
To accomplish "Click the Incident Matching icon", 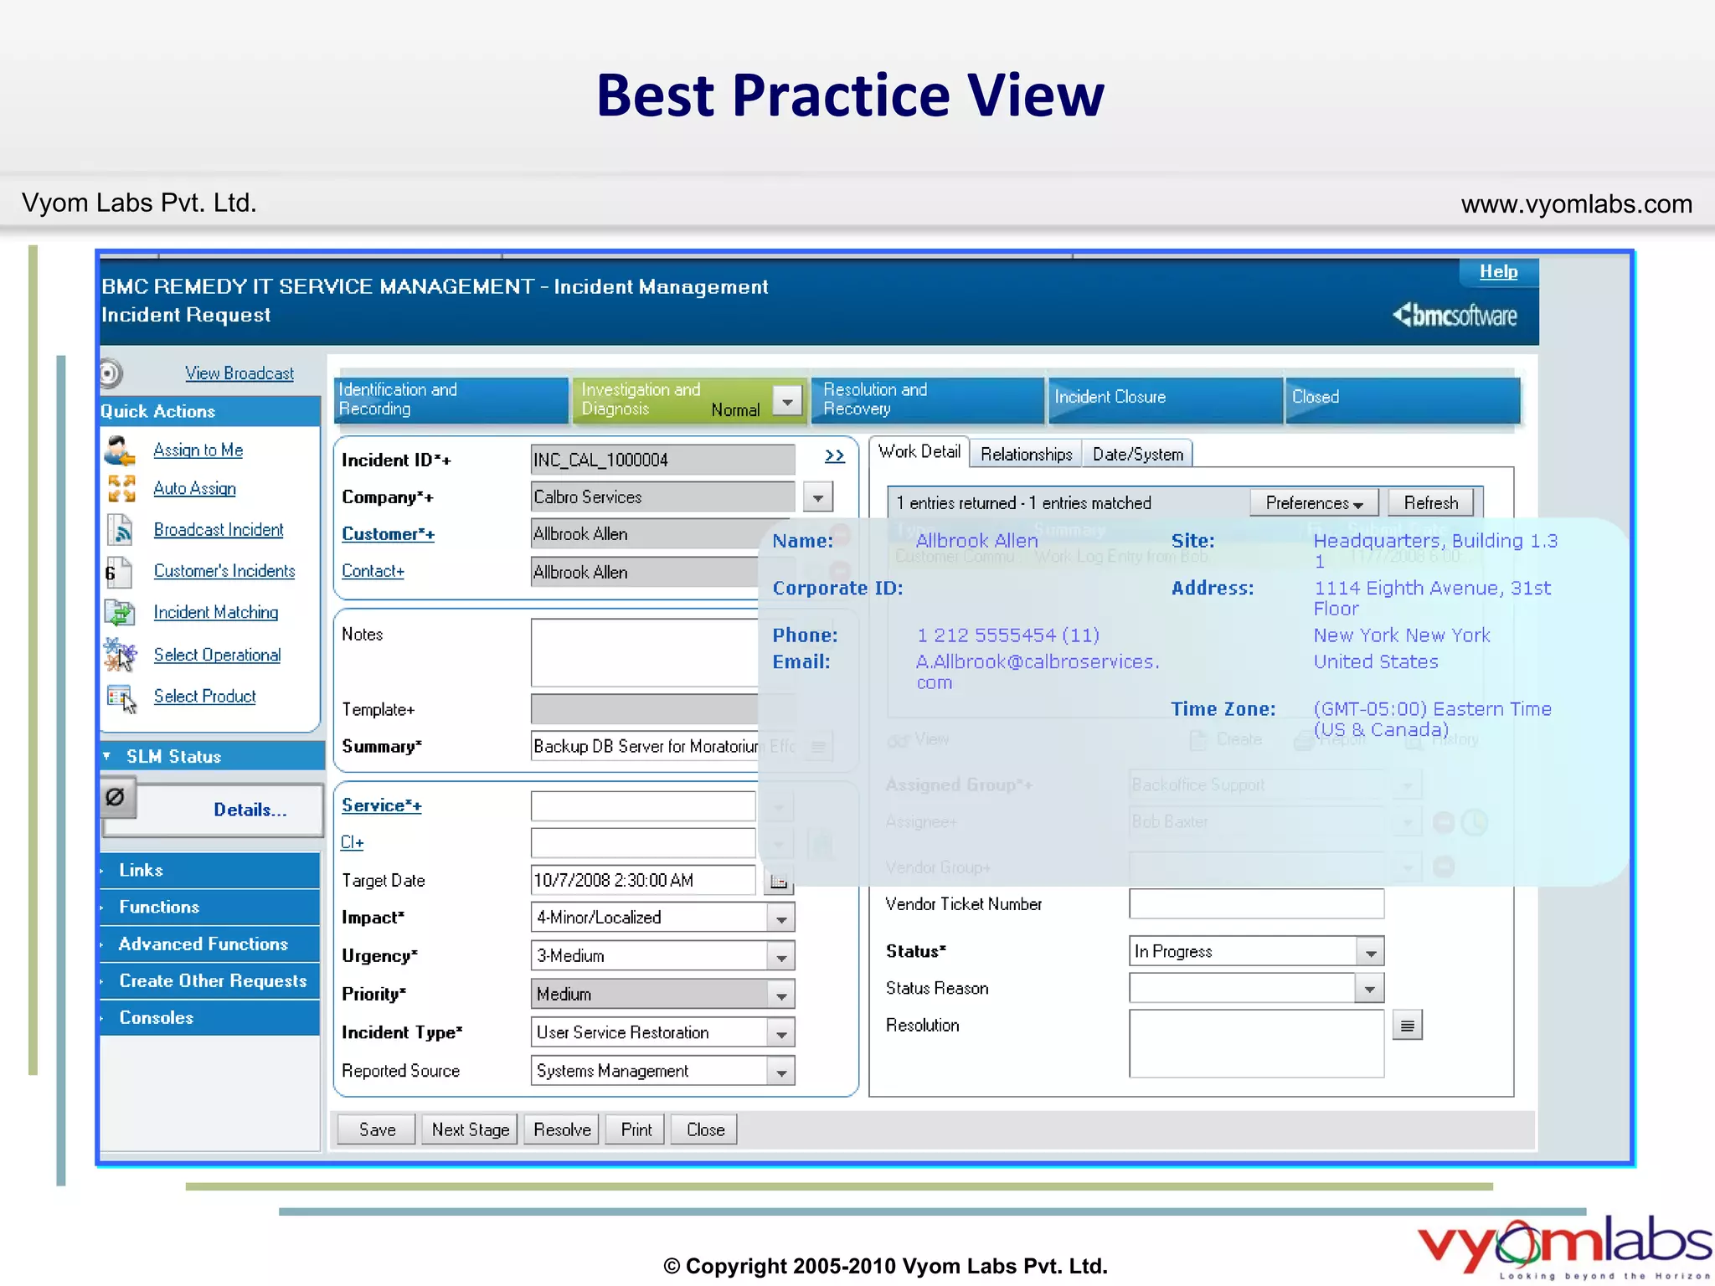I will [120, 613].
